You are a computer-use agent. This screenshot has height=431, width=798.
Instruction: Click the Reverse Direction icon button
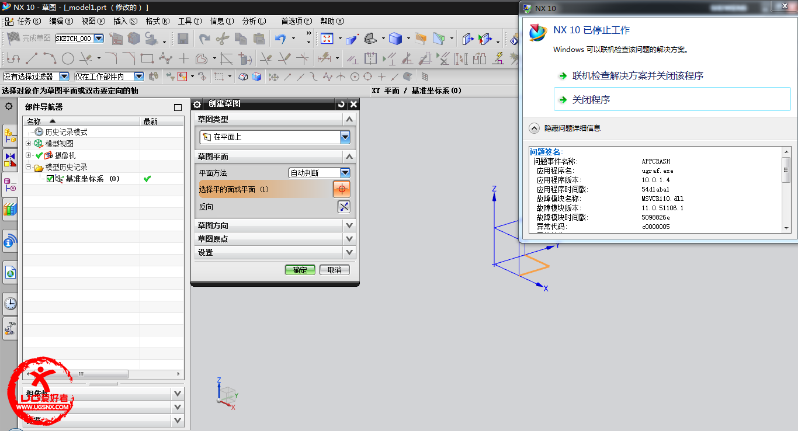click(344, 207)
